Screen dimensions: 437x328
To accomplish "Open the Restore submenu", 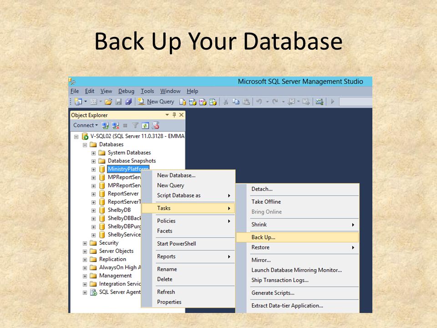I will [297, 247].
